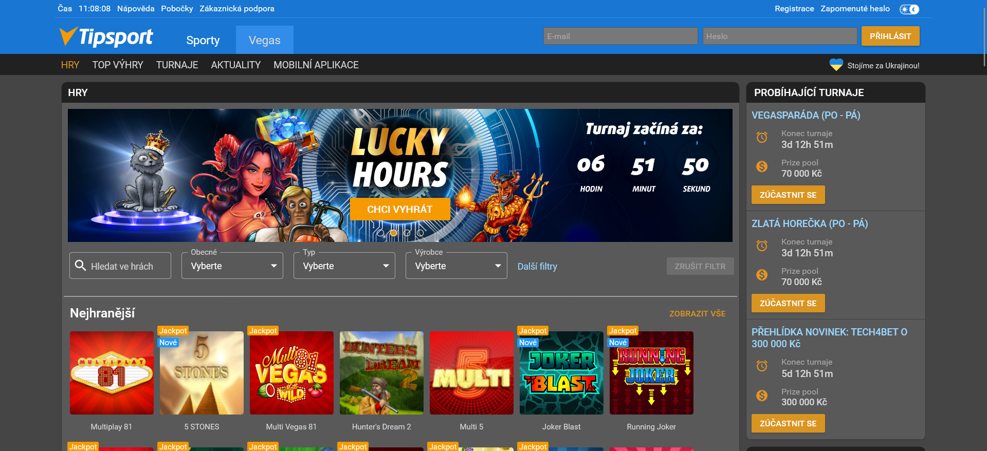This screenshot has height=451, width=987.
Task: Join the Vegasparáda tournament
Action: 788,195
